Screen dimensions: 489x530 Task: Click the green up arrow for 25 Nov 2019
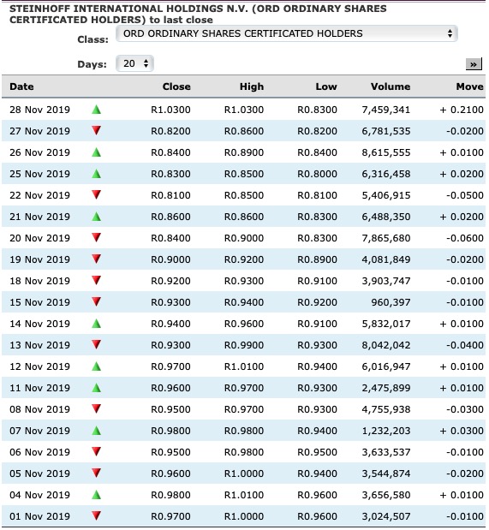[97, 174]
